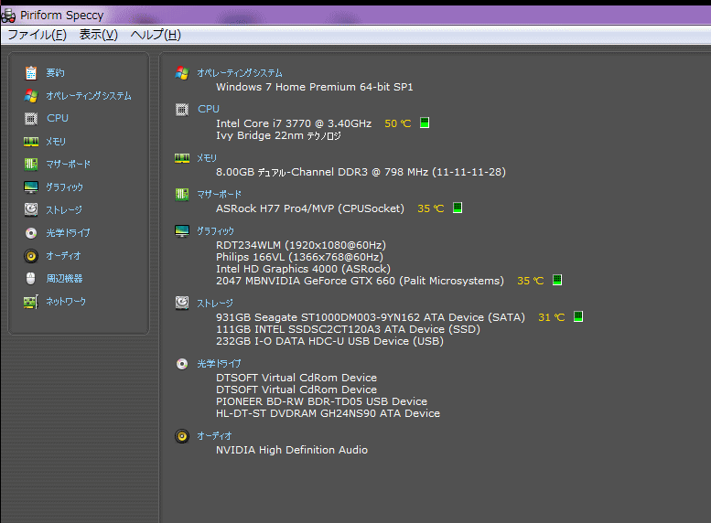Click the CPU chip icon in sidebar
Image resolution: width=711 pixels, height=523 pixels.
coord(31,118)
